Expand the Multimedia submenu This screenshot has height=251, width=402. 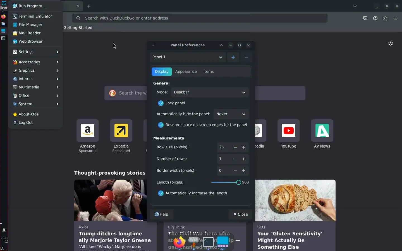pyautogui.click(x=35, y=87)
